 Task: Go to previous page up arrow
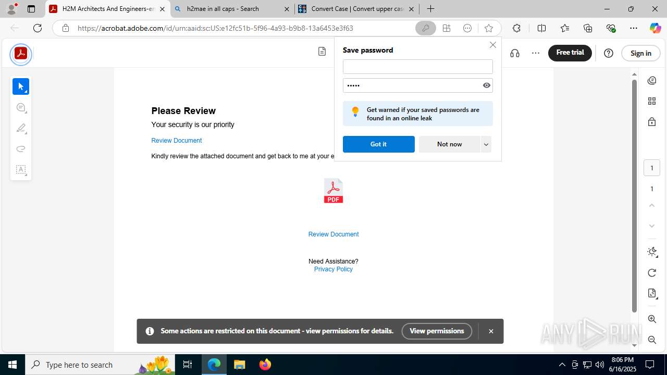652,205
